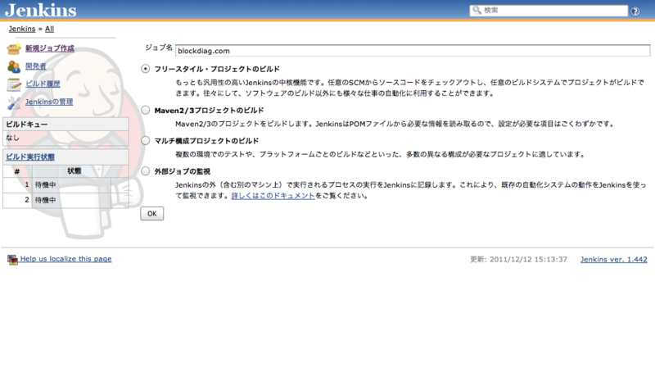Click the 外部ジョブの監視 label

183,171
